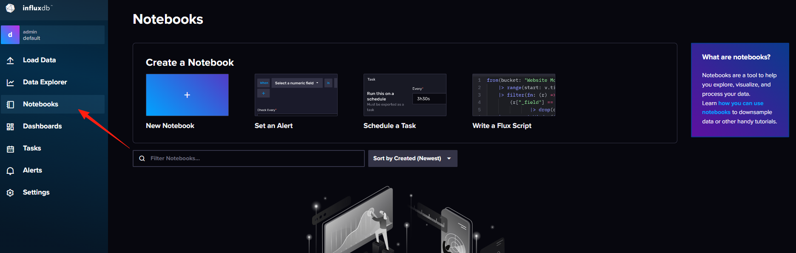Choose the Write a Flux Script thumbnail
The height and width of the screenshot is (253, 796).
[x=514, y=95]
